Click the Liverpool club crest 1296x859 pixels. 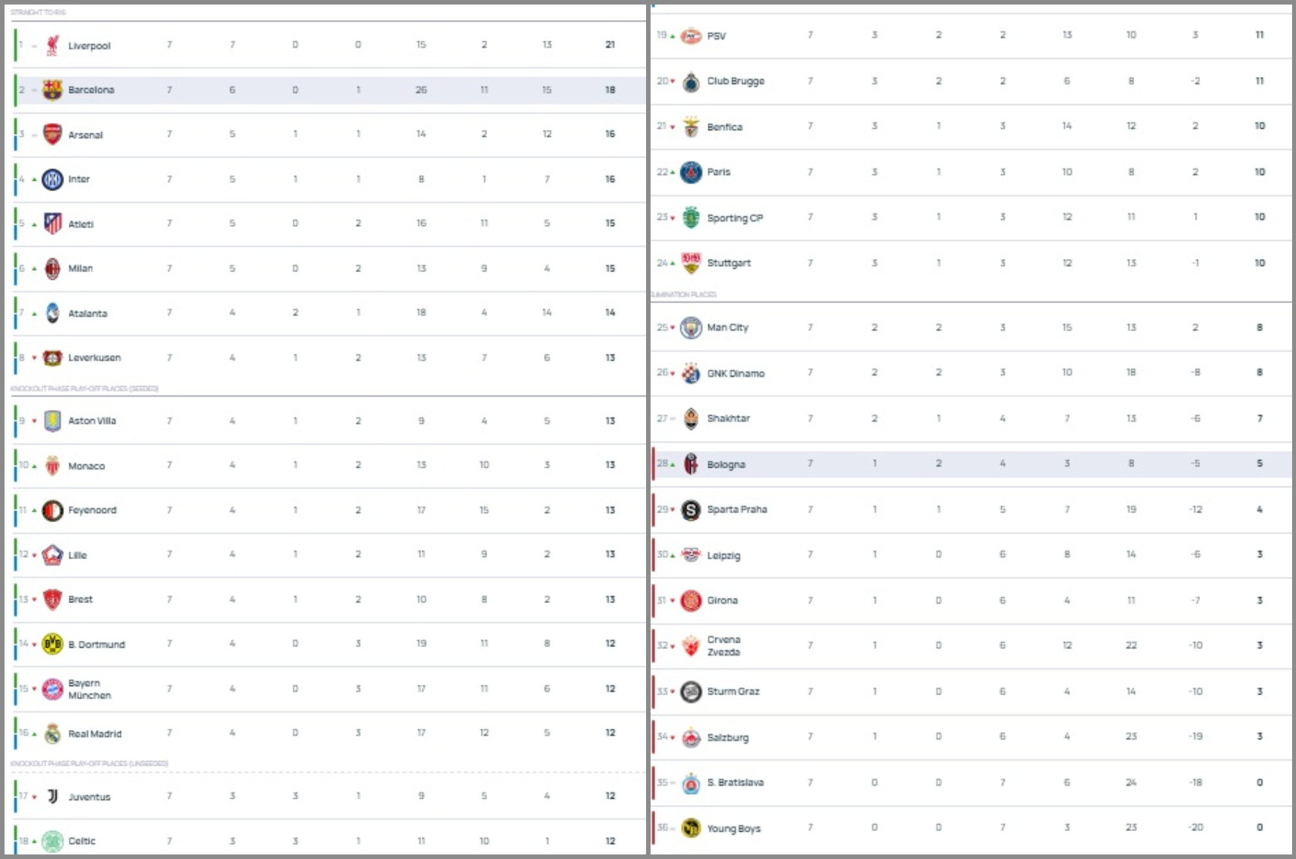tap(52, 45)
